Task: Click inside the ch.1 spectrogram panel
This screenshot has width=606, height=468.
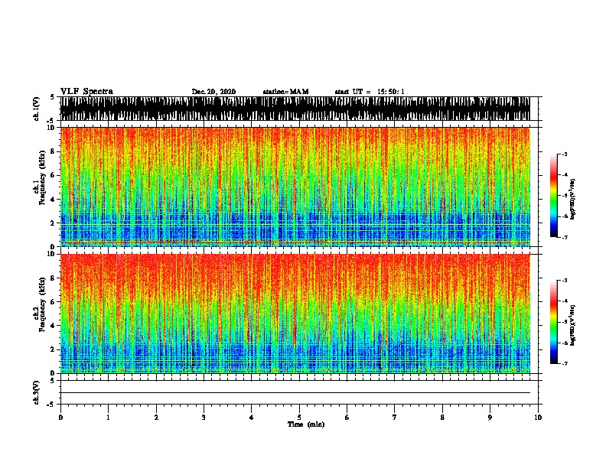Action: coord(295,187)
